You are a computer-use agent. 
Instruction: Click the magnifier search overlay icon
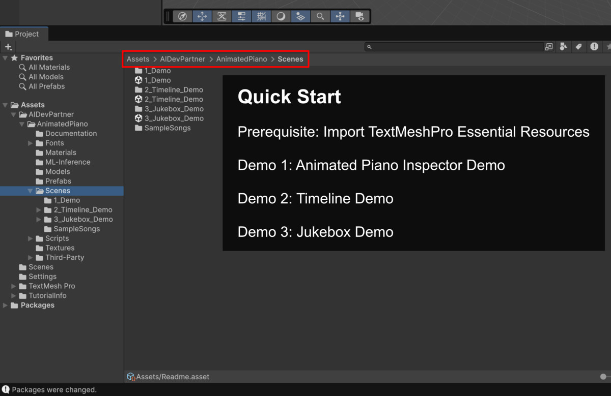(x=320, y=16)
